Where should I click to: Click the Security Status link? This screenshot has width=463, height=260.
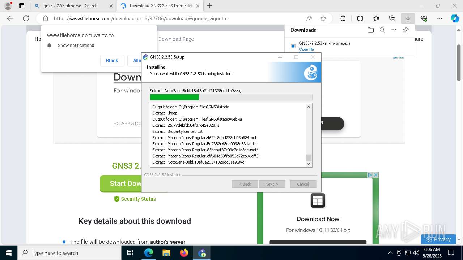point(135,199)
